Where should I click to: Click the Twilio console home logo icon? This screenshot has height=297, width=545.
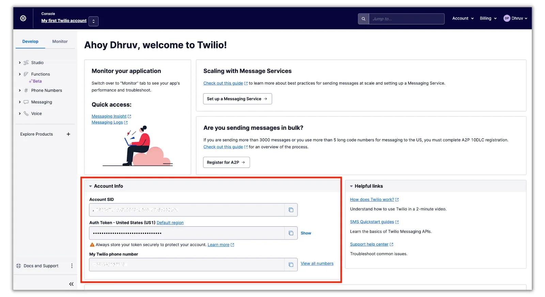click(x=23, y=18)
